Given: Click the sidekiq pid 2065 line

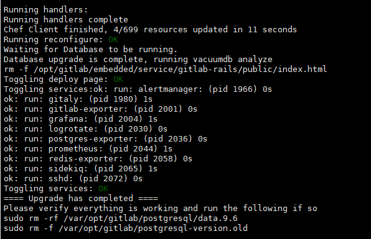Looking at the screenshot, I should click(80, 168).
